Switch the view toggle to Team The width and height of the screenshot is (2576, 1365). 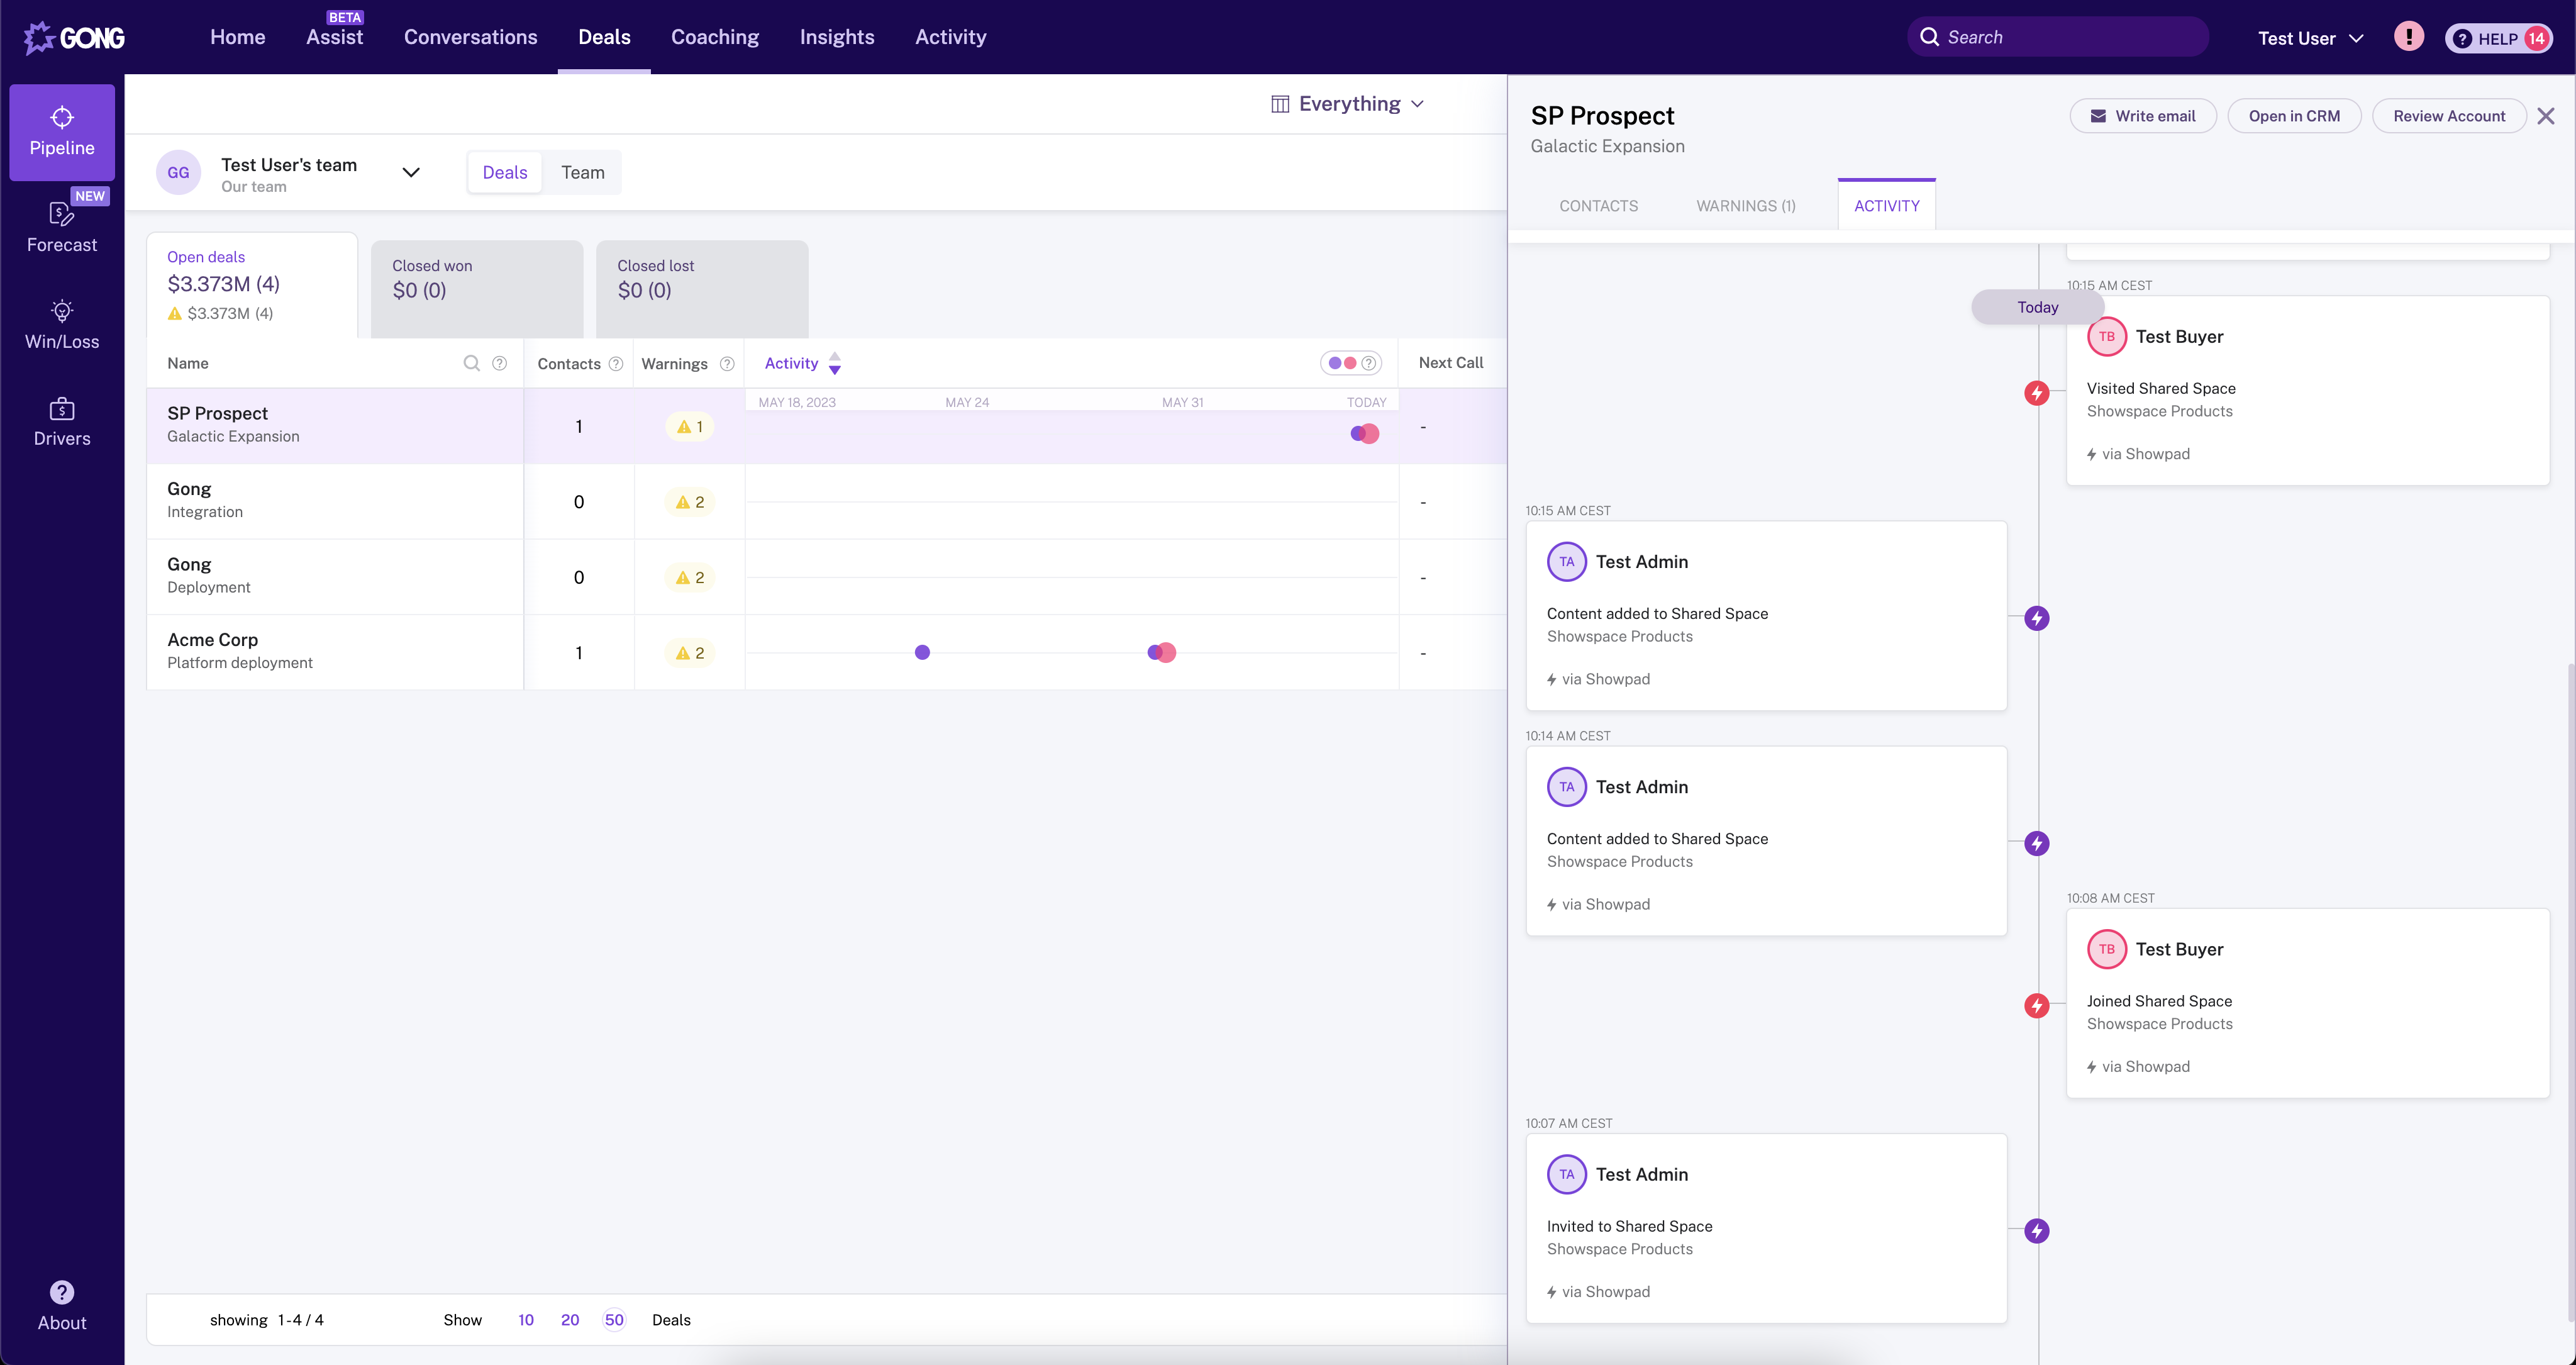583,172
